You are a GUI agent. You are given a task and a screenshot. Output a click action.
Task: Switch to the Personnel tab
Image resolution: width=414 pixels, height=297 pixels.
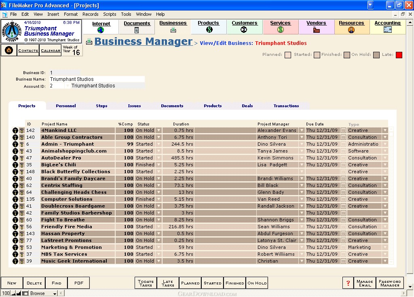[66, 106]
